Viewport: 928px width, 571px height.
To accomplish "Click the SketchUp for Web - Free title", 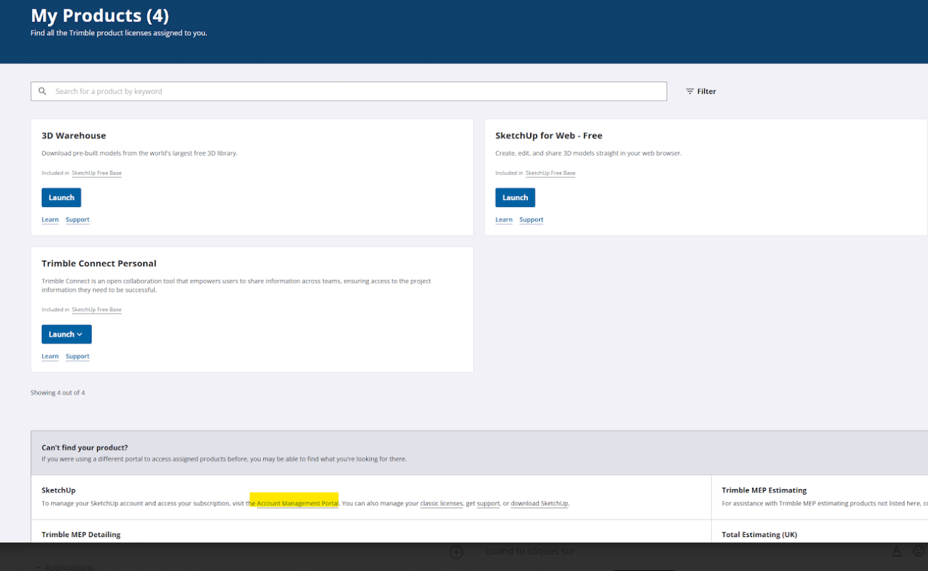I will pyautogui.click(x=549, y=135).
